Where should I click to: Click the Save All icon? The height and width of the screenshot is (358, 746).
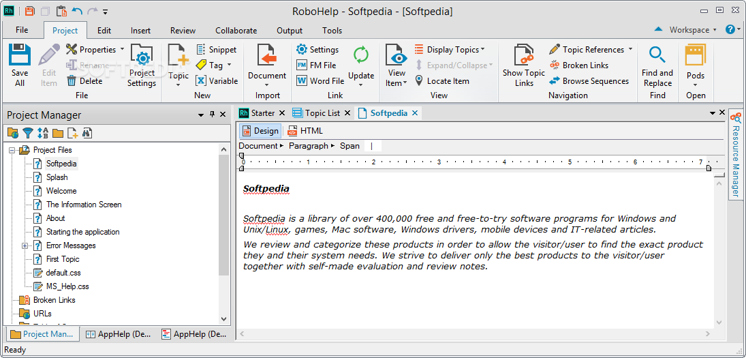coord(20,56)
